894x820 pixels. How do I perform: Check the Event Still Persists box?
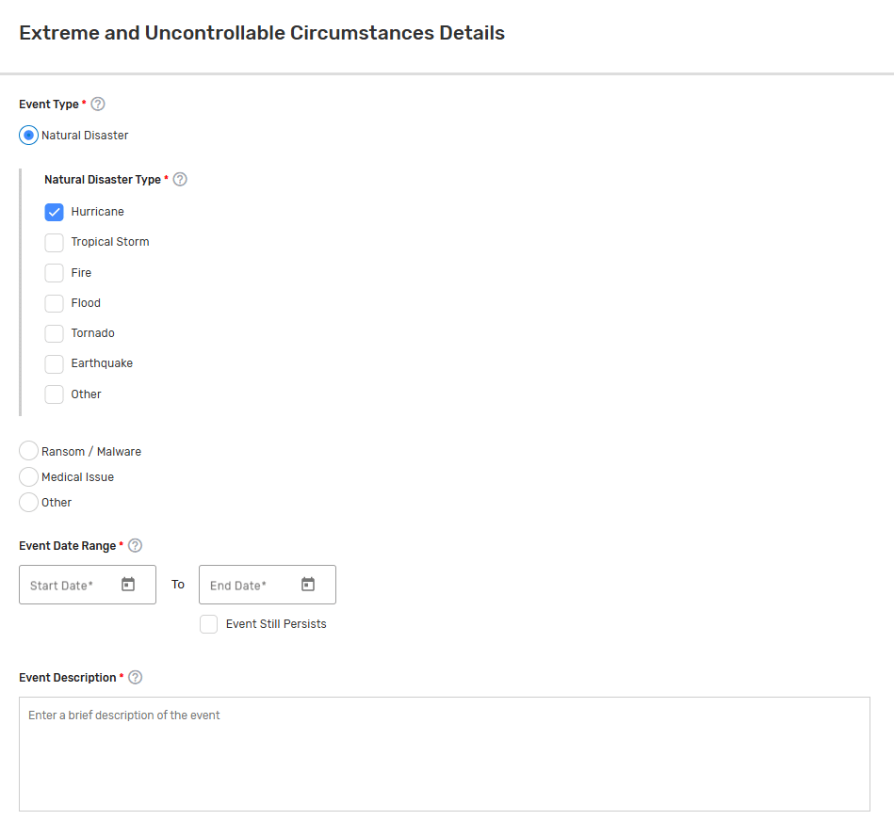[x=209, y=624]
